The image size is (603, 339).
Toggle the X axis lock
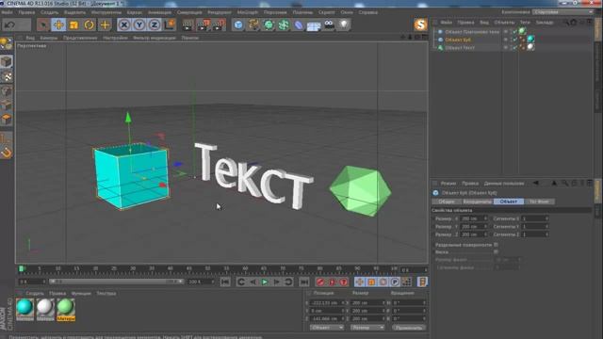point(123,25)
